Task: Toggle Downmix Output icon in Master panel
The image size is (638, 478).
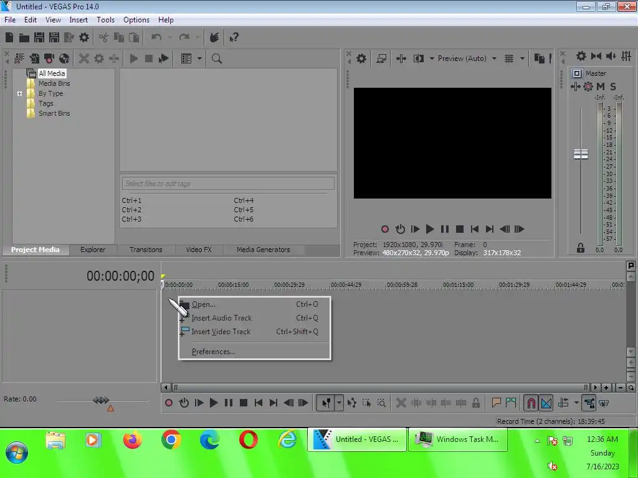Action: (596, 56)
